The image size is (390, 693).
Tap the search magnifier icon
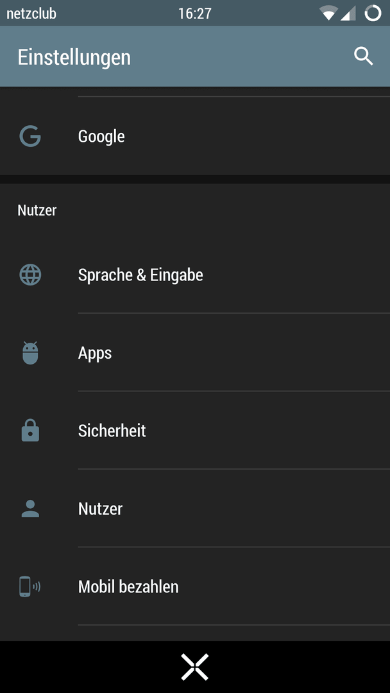(364, 56)
